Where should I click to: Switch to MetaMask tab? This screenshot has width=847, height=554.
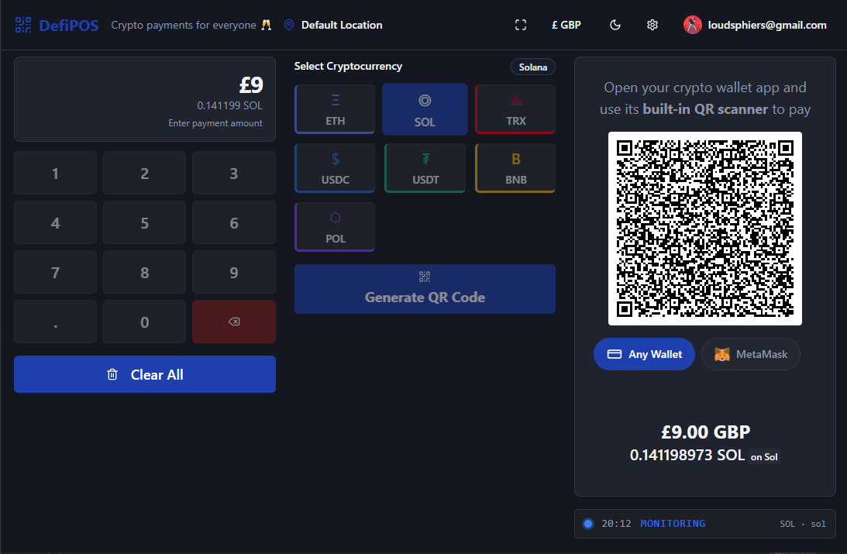[750, 354]
